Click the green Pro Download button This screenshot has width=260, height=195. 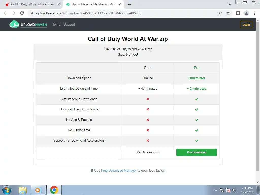pyautogui.click(x=197, y=152)
